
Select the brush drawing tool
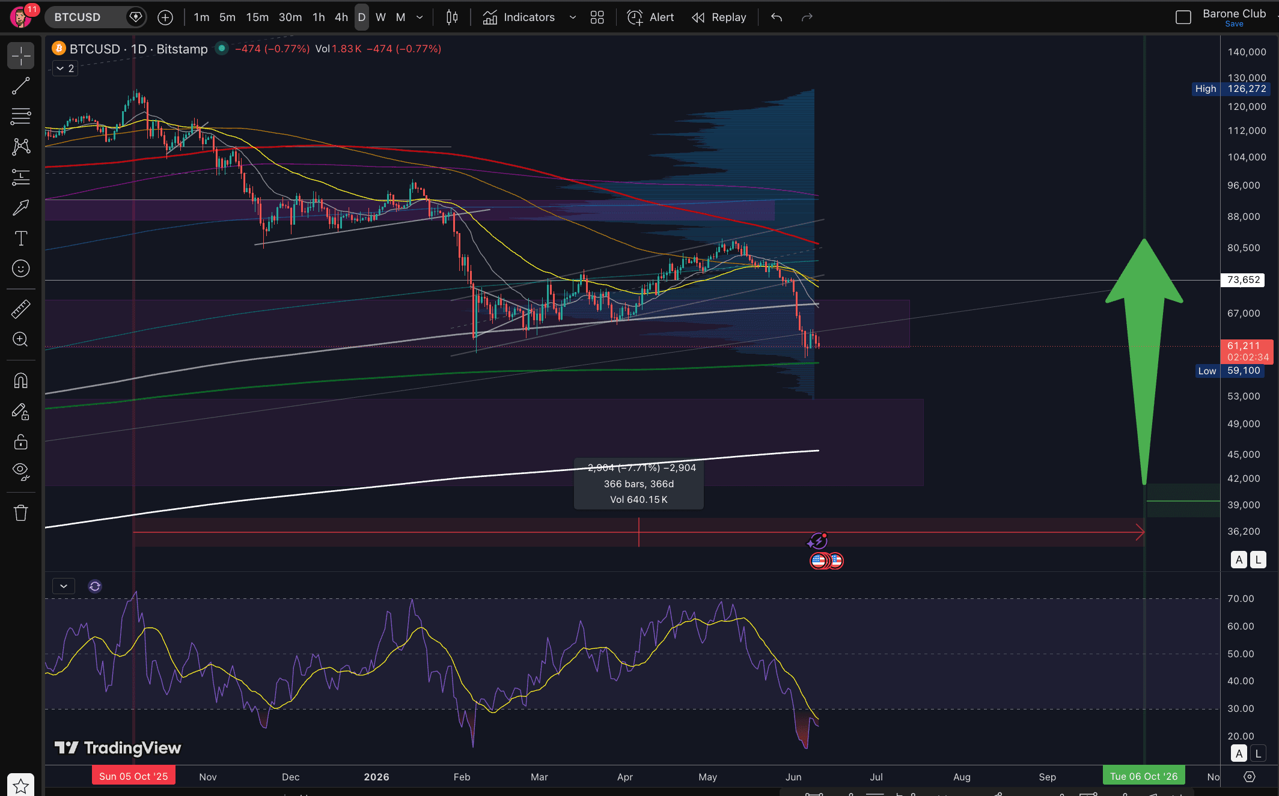pos(21,208)
